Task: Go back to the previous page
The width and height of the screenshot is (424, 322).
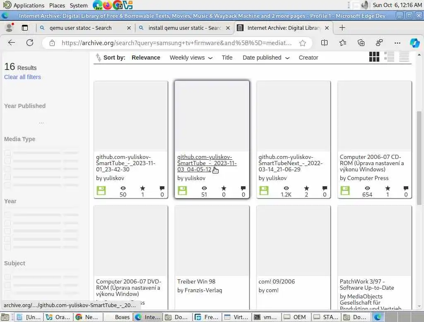Action: click(11, 43)
